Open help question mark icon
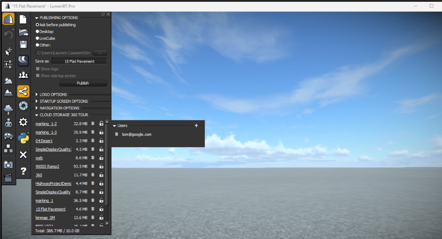The height and width of the screenshot is (239, 442). [24, 171]
